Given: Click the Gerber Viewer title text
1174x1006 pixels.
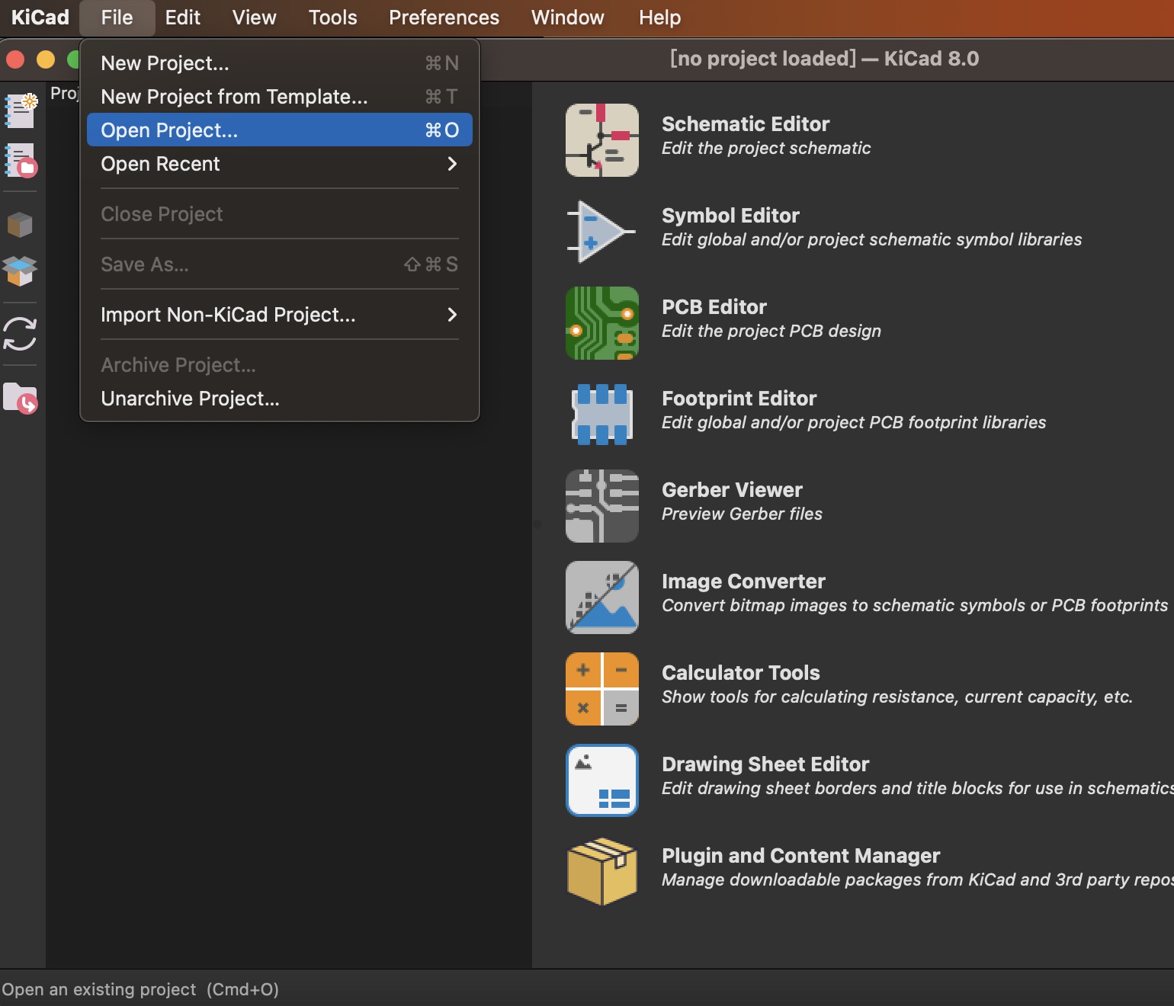Looking at the screenshot, I should [732, 489].
